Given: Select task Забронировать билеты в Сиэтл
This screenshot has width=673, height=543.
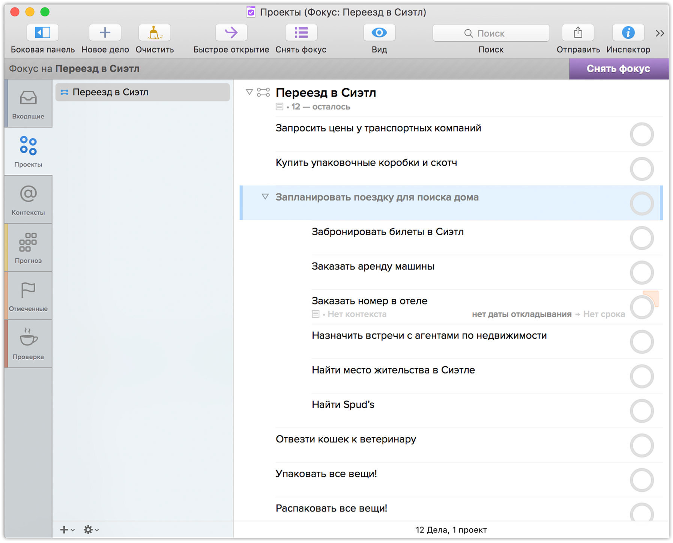Looking at the screenshot, I should click(x=388, y=232).
